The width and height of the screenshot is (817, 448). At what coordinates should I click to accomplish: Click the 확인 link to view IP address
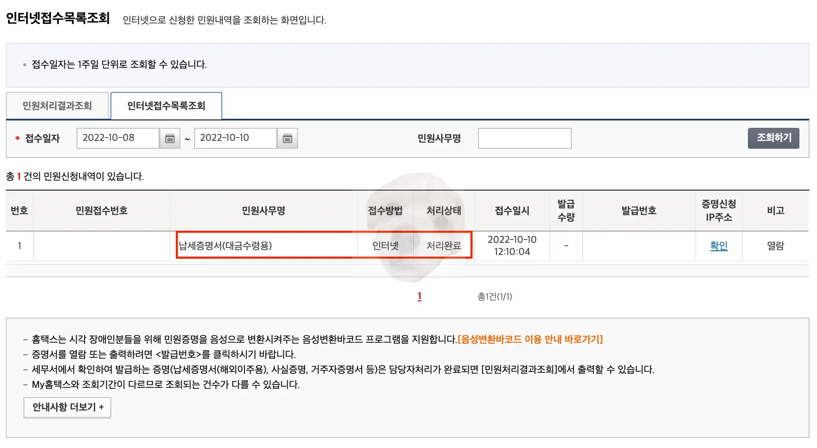click(719, 246)
